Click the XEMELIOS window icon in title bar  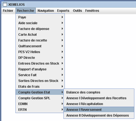(x=5, y=4)
